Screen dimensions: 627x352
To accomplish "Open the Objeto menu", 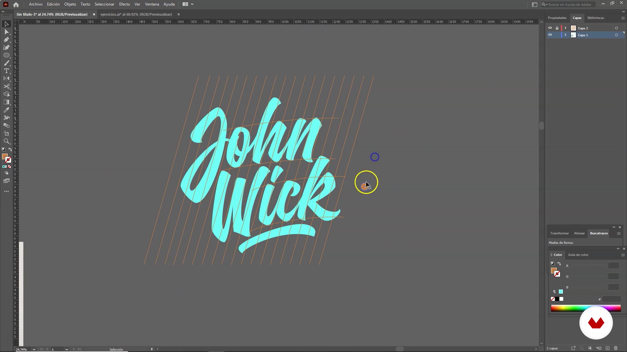I will (x=70, y=4).
